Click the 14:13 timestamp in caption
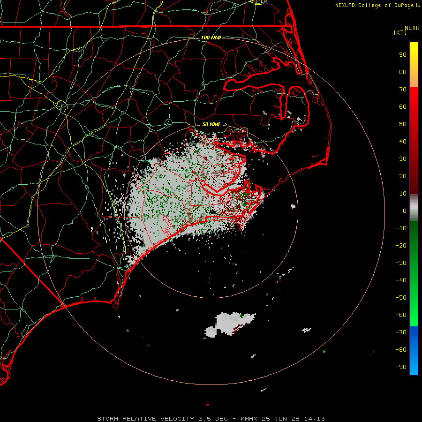 tap(315, 419)
